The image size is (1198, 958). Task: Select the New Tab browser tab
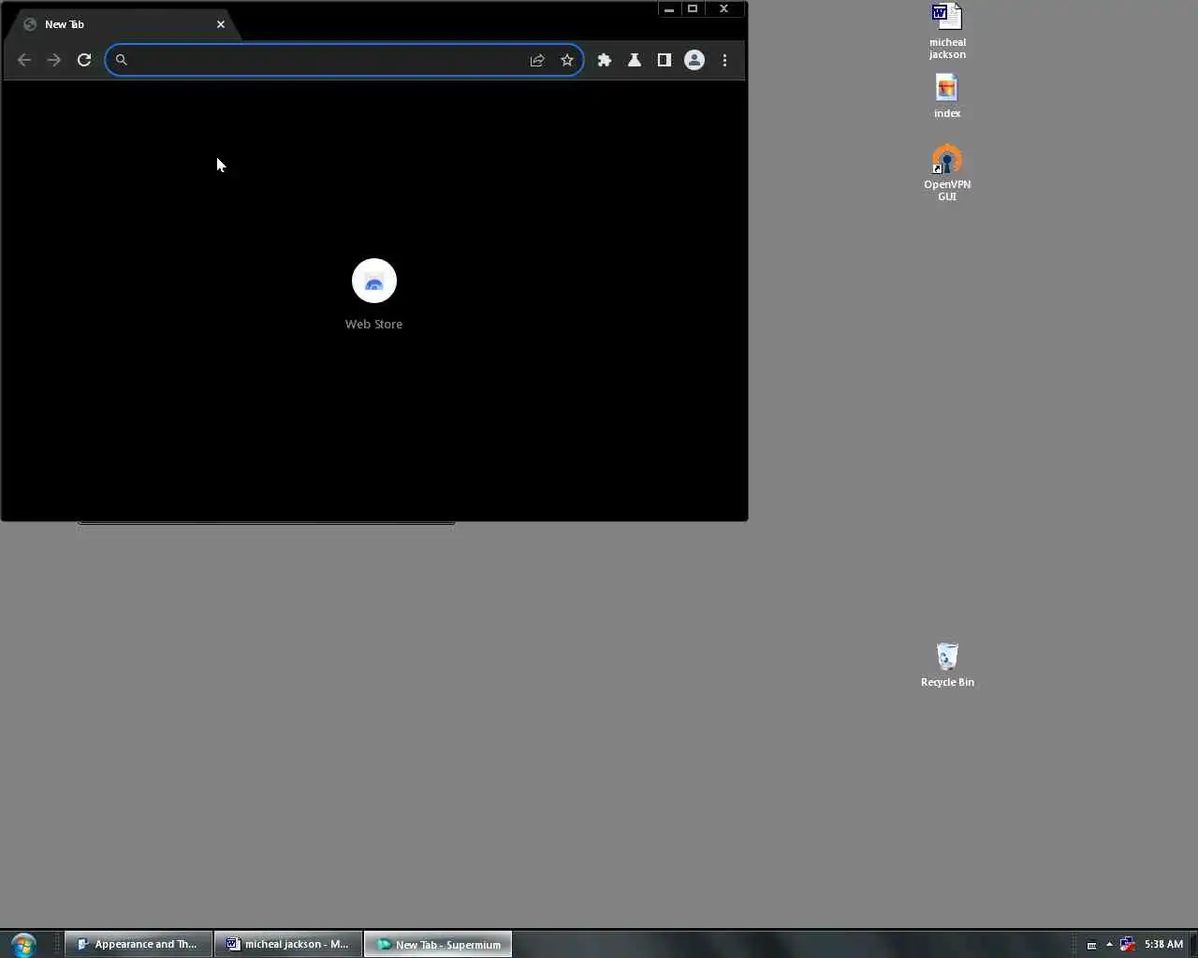pos(122,24)
